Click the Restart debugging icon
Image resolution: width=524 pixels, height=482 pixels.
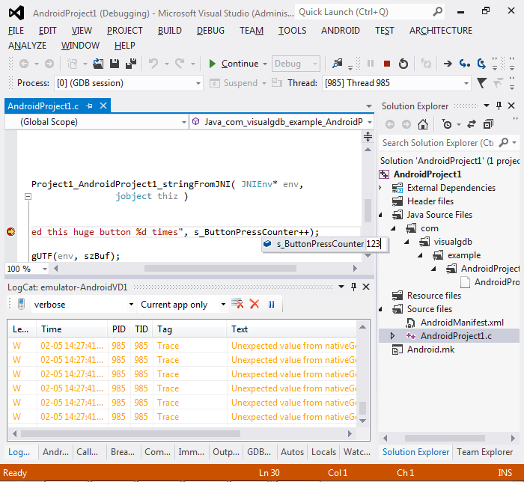pos(403,64)
